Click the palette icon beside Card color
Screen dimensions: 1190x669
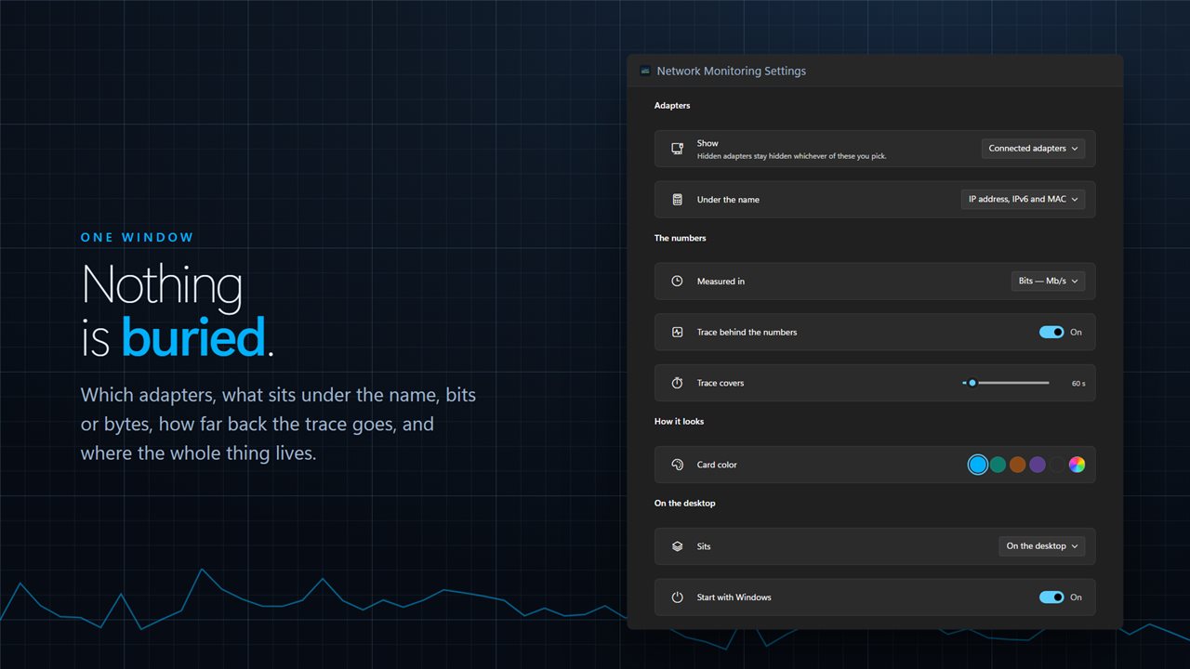pyautogui.click(x=678, y=465)
